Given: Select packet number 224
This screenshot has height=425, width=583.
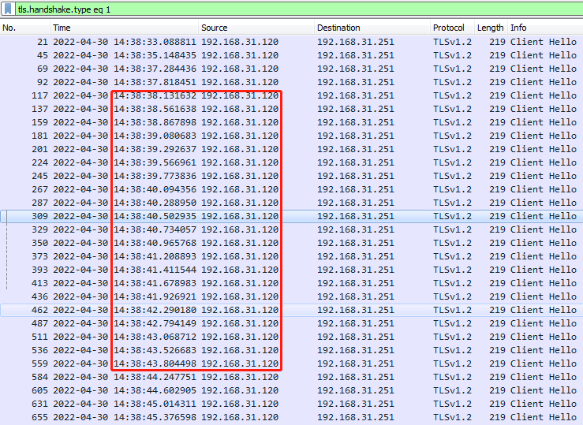Looking at the screenshot, I should 292,162.
